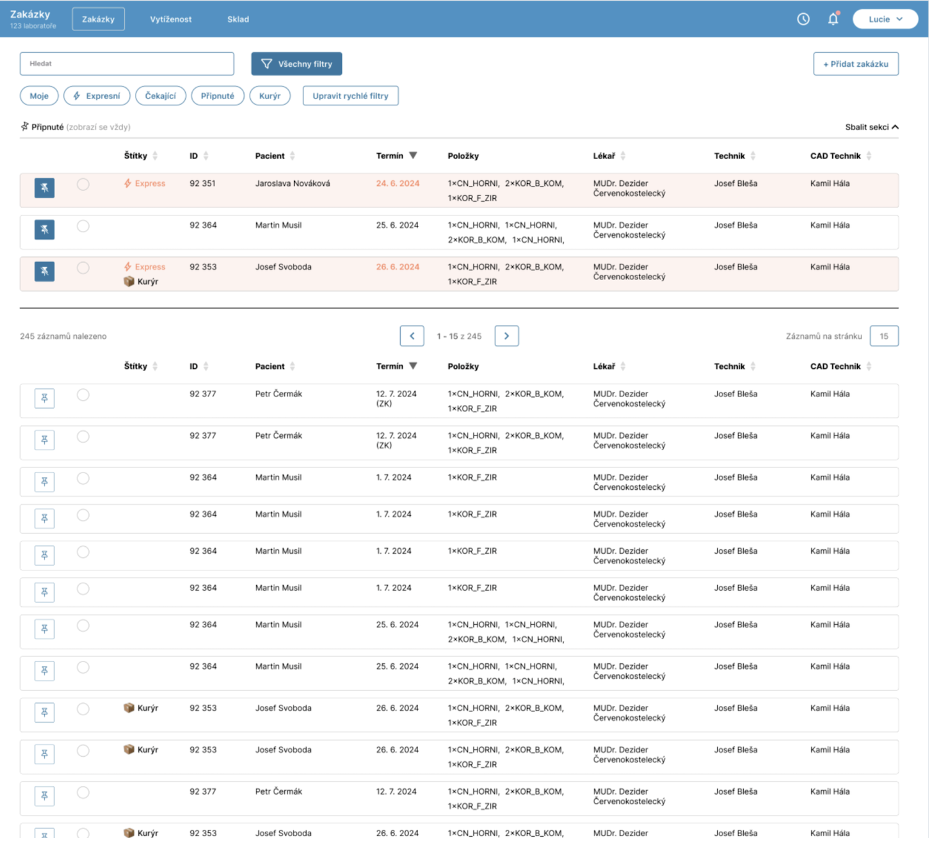929x841 pixels.
Task: Select pinned Martin Musil order radio
Action: tap(83, 226)
